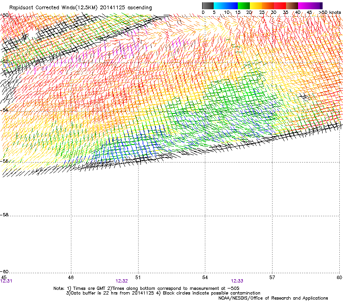Click the brown 35-40 knots legend segment

pyautogui.click(x=292, y=6)
